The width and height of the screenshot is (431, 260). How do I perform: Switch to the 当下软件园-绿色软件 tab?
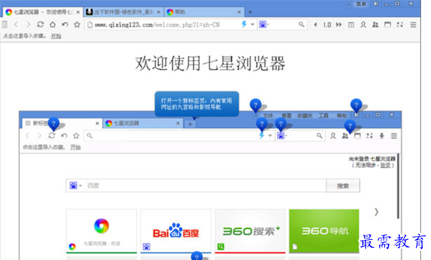pyautogui.click(x=123, y=12)
